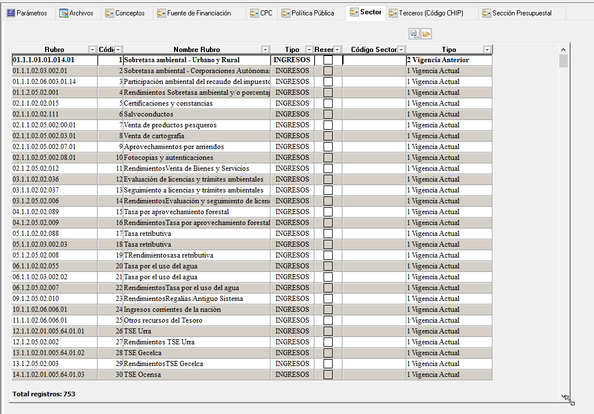Click the Parámetros tab icon

pyautogui.click(x=10, y=13)
